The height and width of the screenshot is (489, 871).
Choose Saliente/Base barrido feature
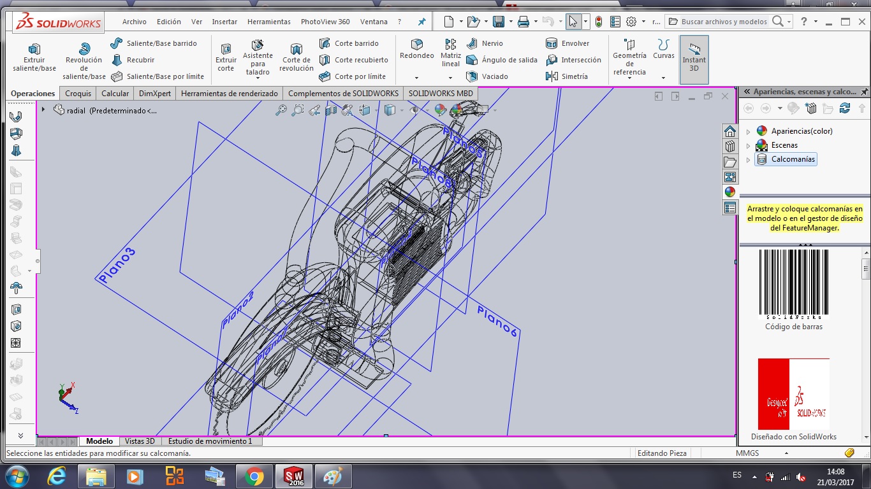154,43
